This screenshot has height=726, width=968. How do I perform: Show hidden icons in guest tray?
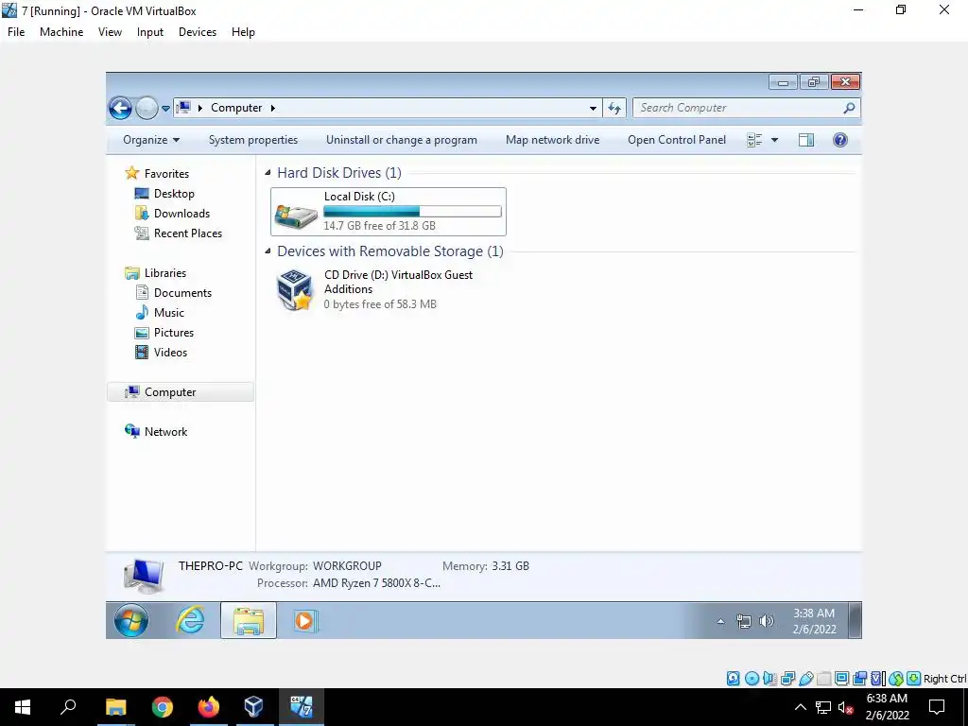pyautogui.click(x=720, y=621)
